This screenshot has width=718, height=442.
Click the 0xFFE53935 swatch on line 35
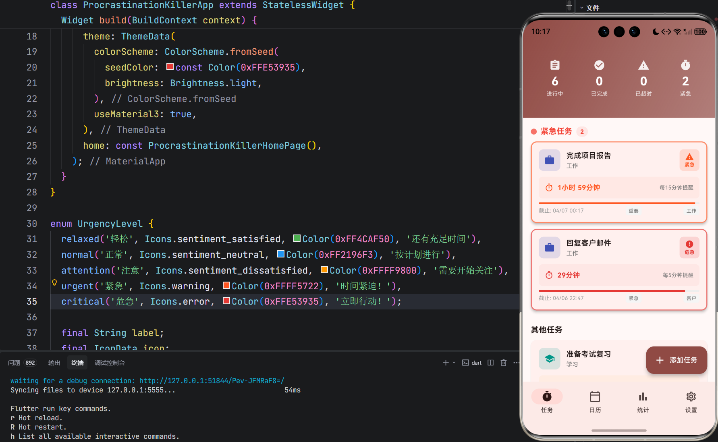pos(226,301)
